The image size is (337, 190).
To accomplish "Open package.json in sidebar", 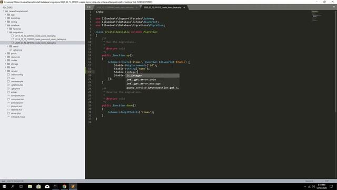I will point(17,102).
